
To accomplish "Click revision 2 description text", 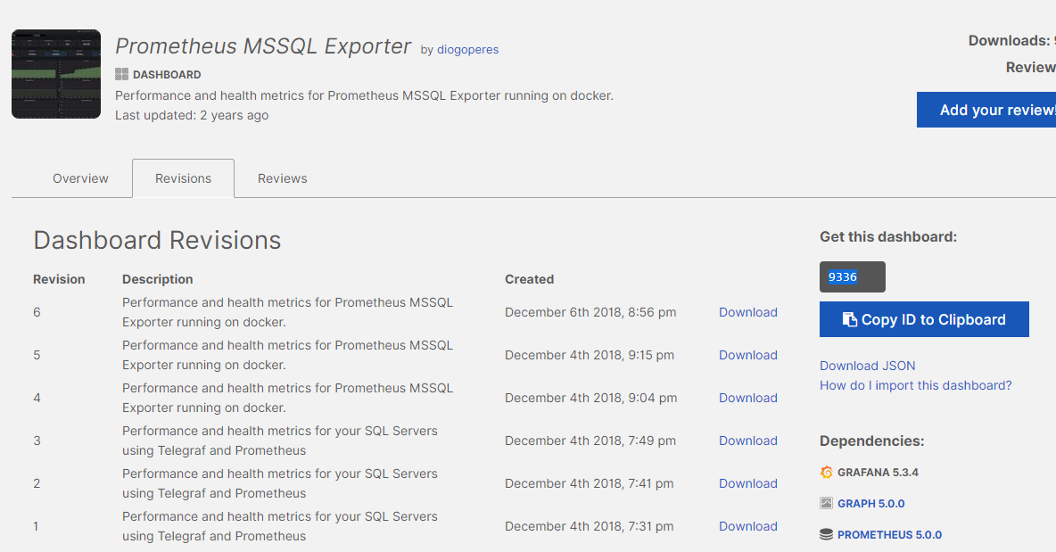I will (279, 483).
